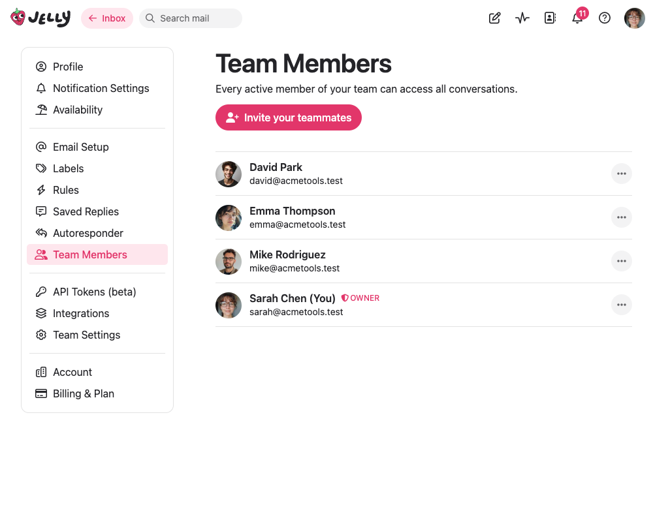Open Emma Thompson's options menu
This screenshot has width=653, height=522.
(x=621, y=217)
